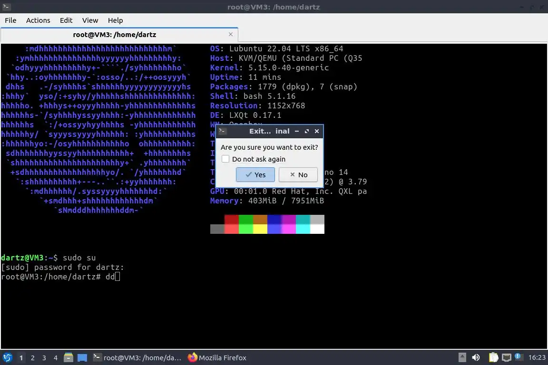
Task: Minimize the Exit dialog window
Action: [x=297, y=131]
